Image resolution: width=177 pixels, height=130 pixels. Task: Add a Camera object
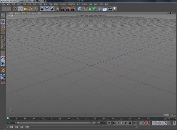coord(110,9)
